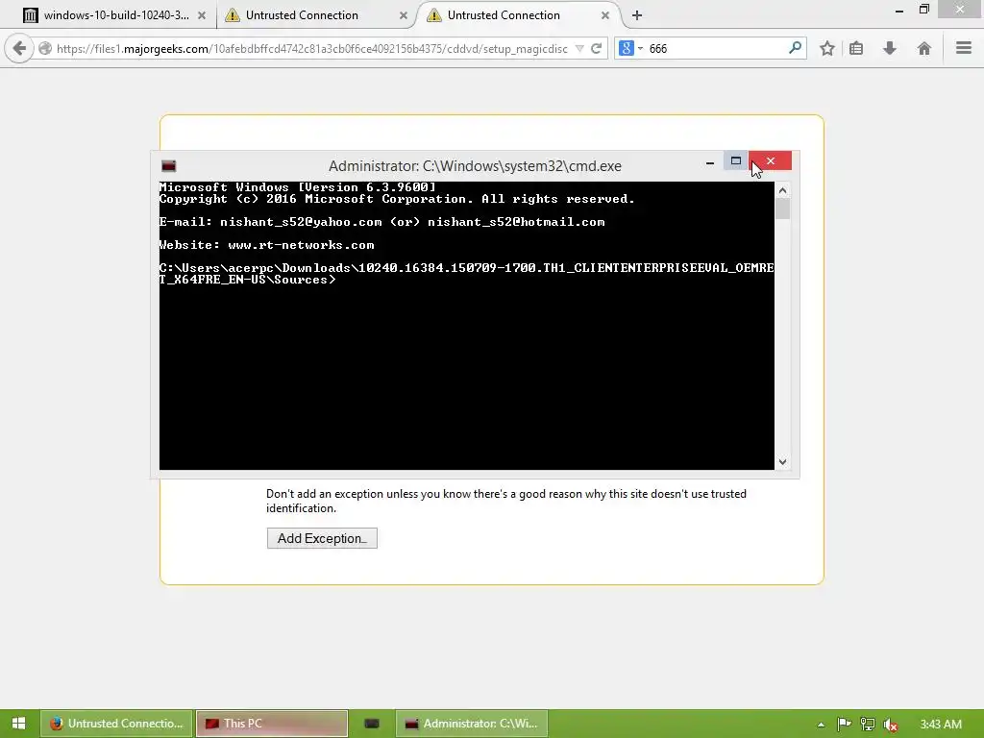Close the middle Untrusted Connection tab
Image resolution: width=984 pixels, height=738 pixels.
pos(403,15)
